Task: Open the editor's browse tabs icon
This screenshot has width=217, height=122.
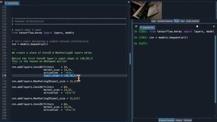Action: [1, 2]
